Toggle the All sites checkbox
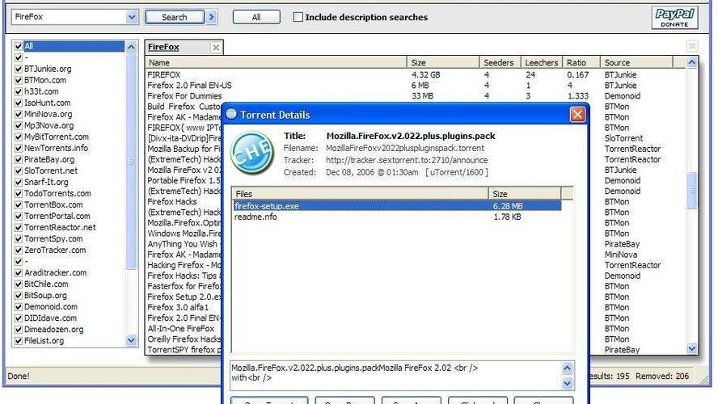 tap(19, 46)
